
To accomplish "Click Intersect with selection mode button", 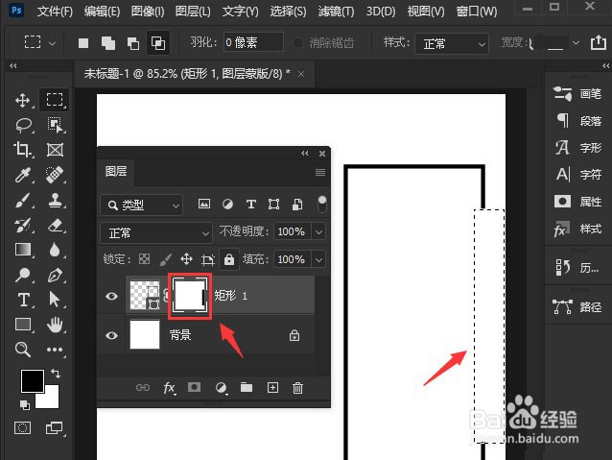I will tap(158, 42).
